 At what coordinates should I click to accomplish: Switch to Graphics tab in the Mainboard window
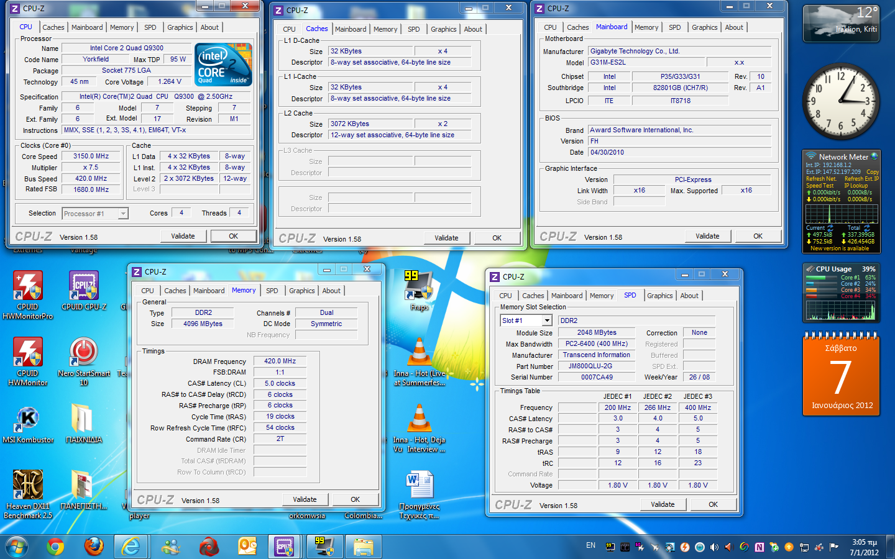click(x=705, y=27)
